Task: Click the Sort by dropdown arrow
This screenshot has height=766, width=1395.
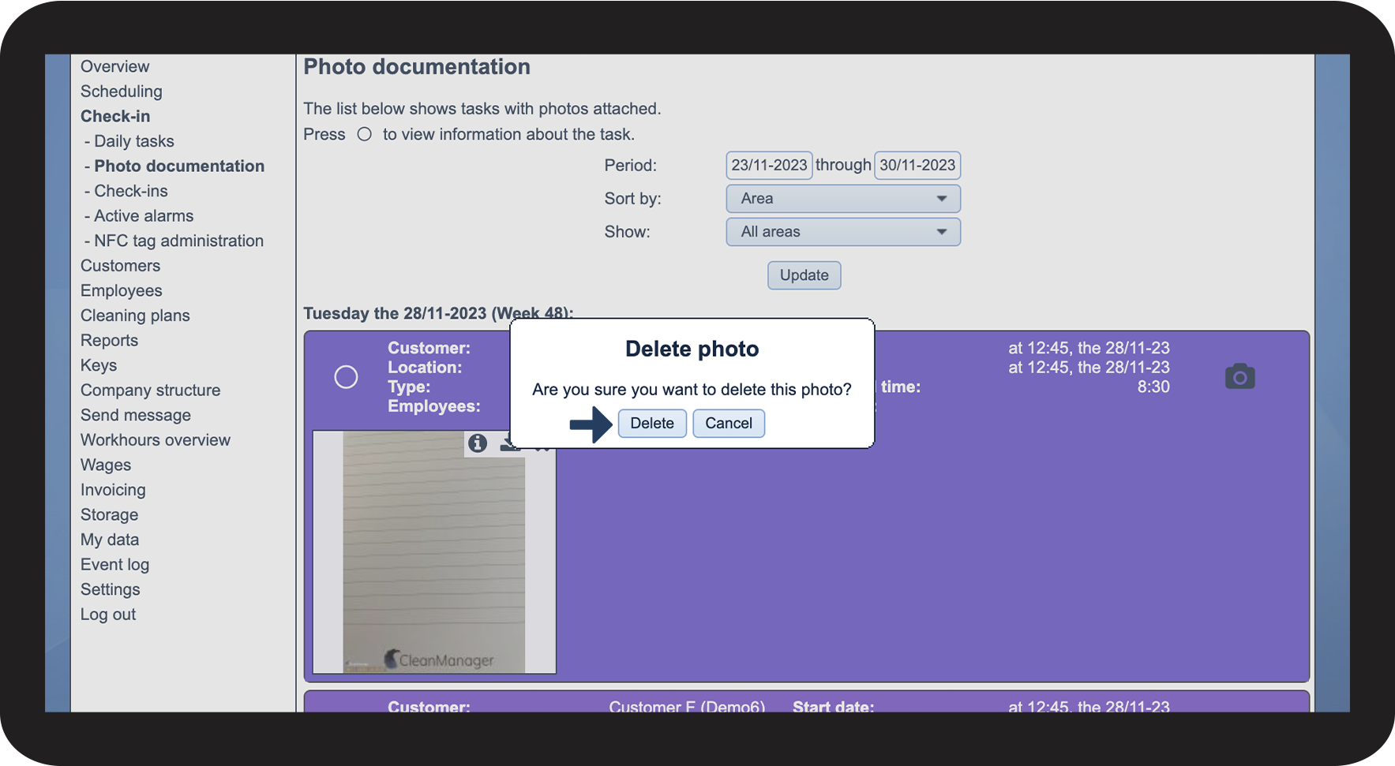Action: pos(941,199)
